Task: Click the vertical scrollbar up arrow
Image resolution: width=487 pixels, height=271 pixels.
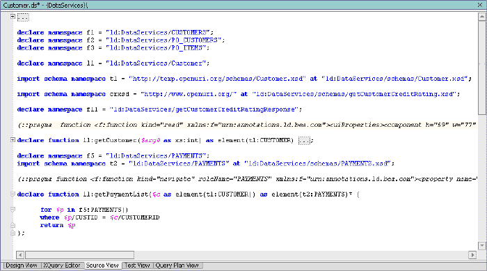Action: click(x=482, y=17)
